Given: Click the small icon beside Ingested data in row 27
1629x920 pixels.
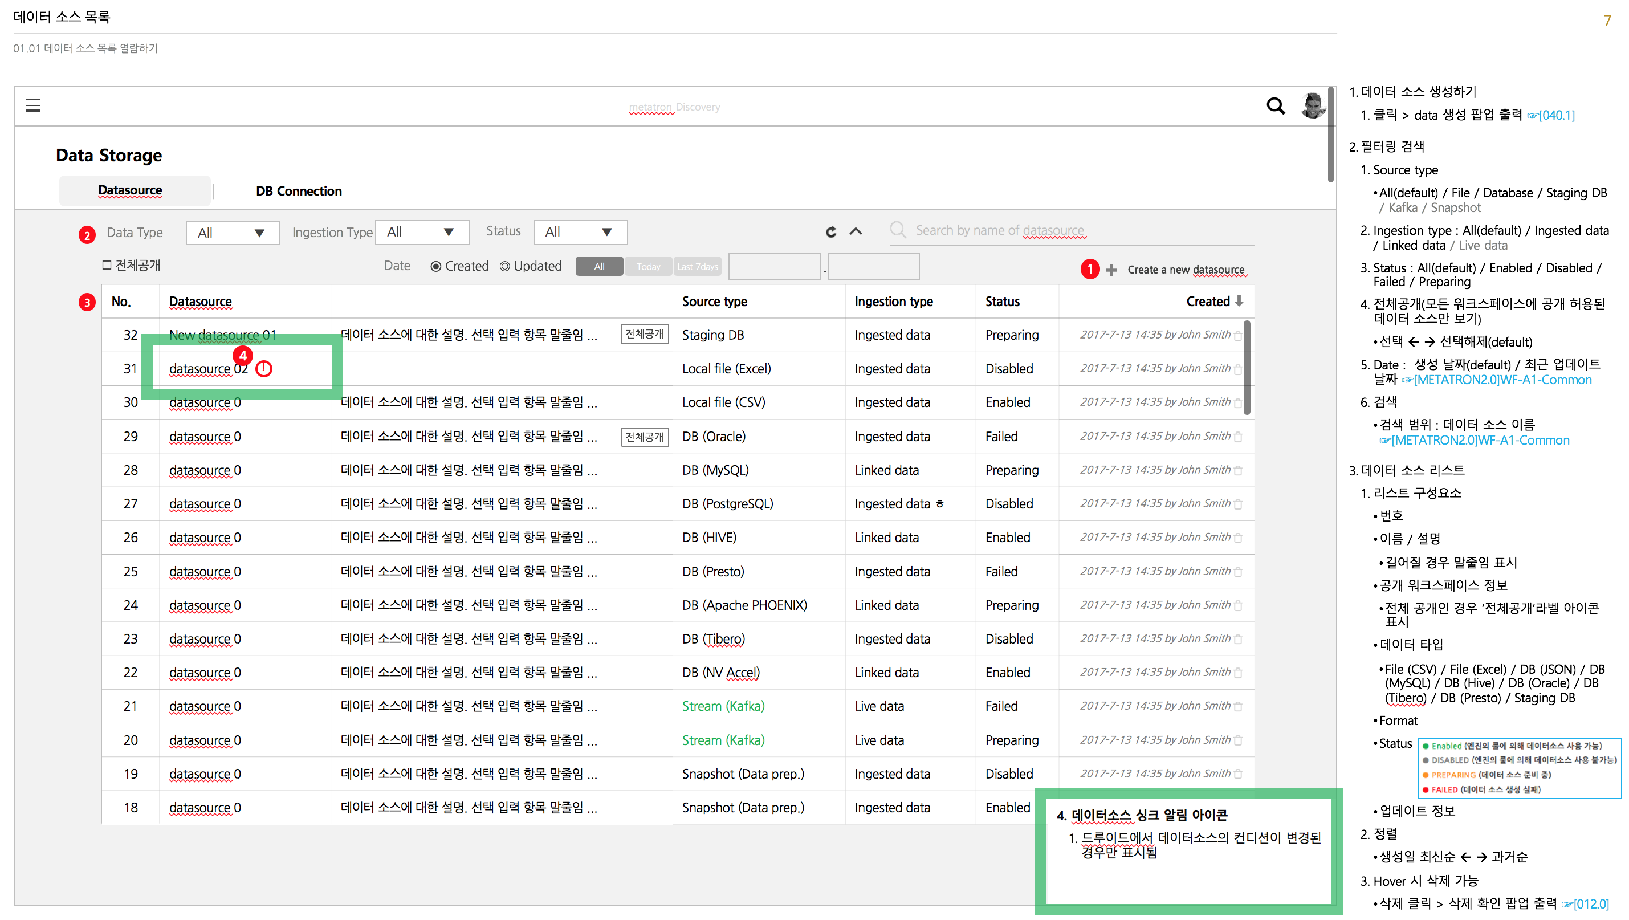Looking at the screenshot, I should (x=940, y=504).
